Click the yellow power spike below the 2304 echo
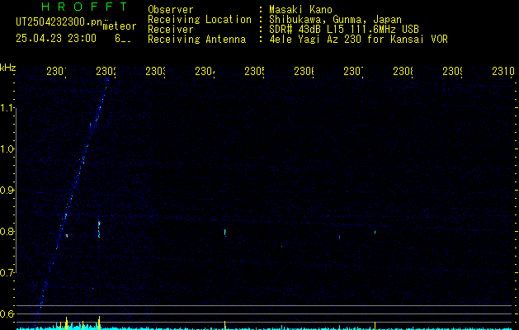 (225, 325)
